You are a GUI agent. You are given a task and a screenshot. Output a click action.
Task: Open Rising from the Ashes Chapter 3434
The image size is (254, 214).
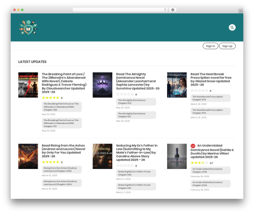(x=61, y=183)
